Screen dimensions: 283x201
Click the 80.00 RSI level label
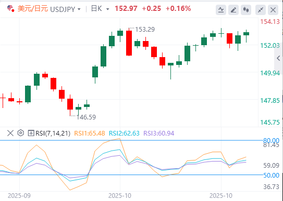(x=271, y=140)
